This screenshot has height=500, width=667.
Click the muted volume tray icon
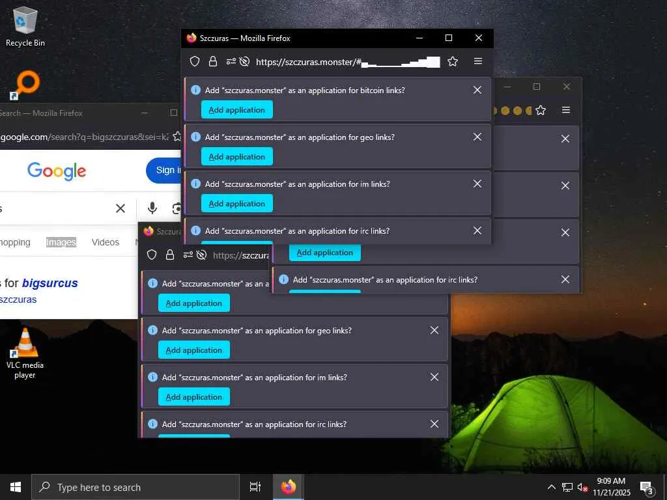582,488
